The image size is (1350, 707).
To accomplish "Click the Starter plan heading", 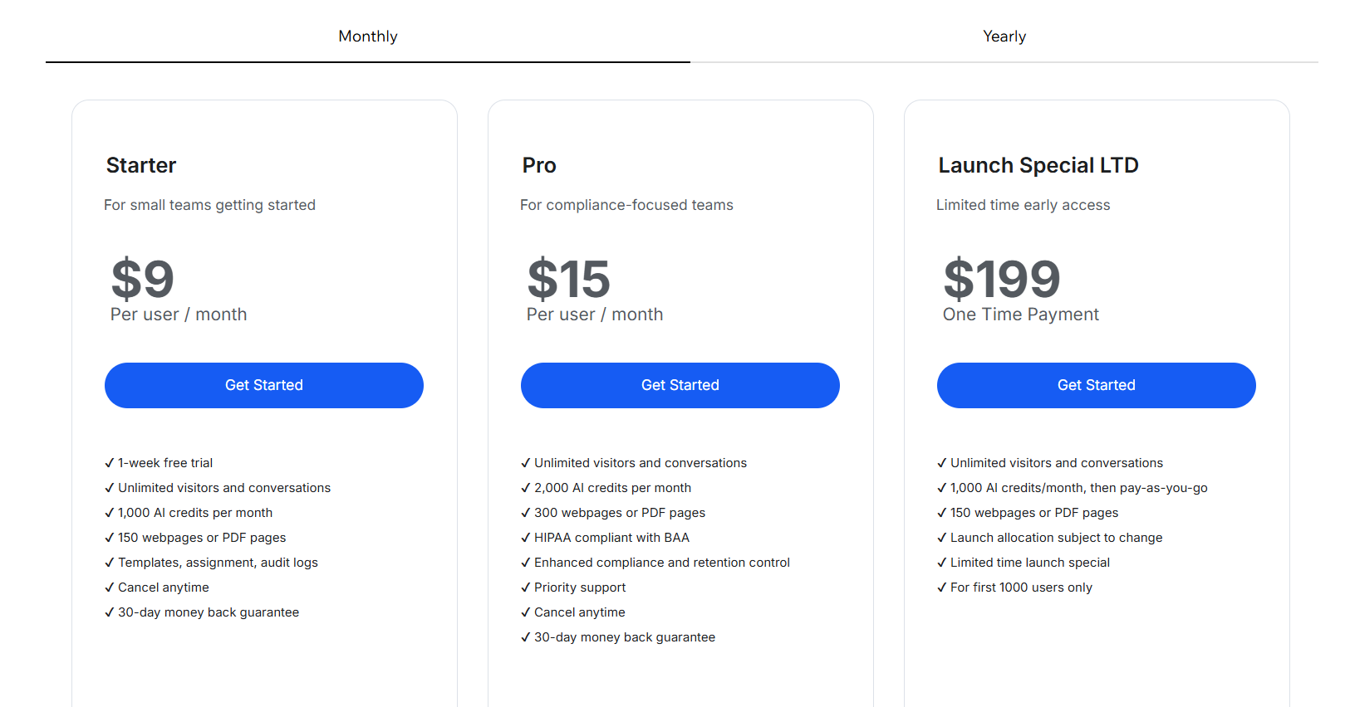I will click(x=141, y=165).
